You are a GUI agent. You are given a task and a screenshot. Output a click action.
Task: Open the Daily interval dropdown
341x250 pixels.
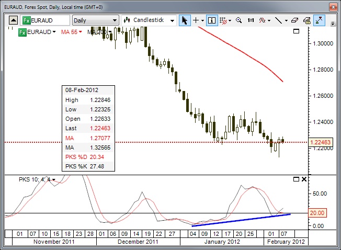tap(96, 20)
